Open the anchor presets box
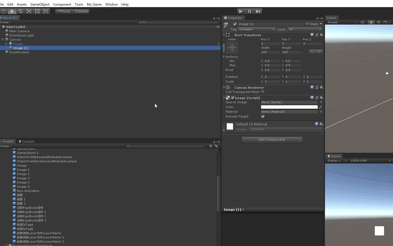Viewport: 393px width, 246px height. pyautogui.click(x=232, y=48)
